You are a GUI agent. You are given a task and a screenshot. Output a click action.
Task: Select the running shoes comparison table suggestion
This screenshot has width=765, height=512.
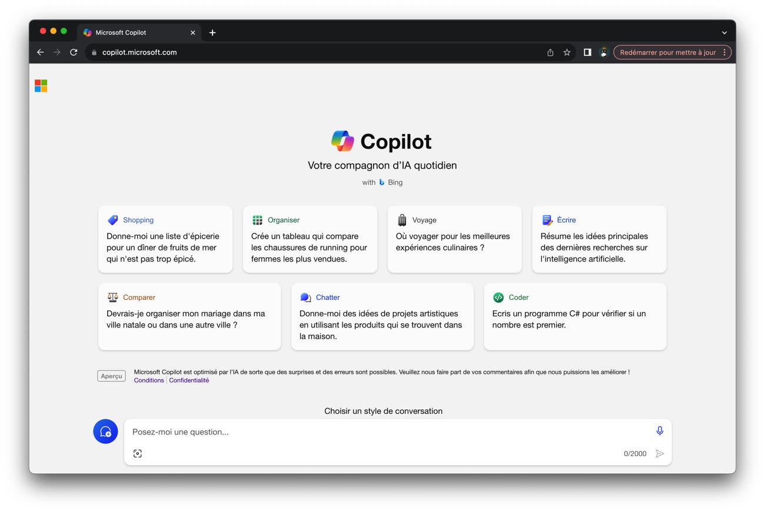point(310,239)
